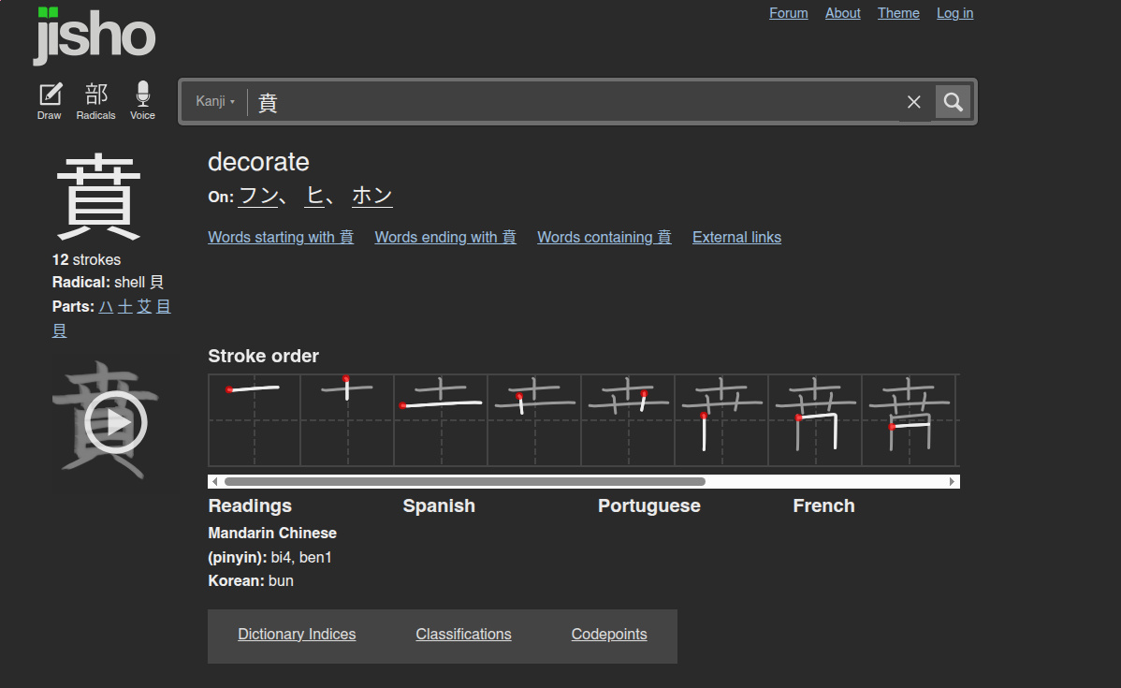Select the 艾 part link
The height and width of the screenshot is (688, 1121).
point(144,307)
